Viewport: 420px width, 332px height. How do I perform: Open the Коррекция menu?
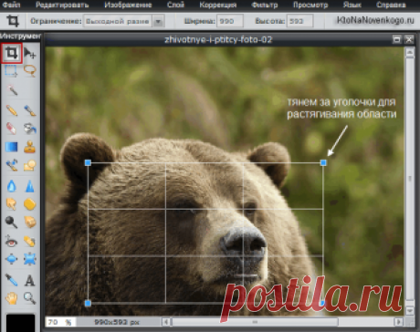click(218, 5)
